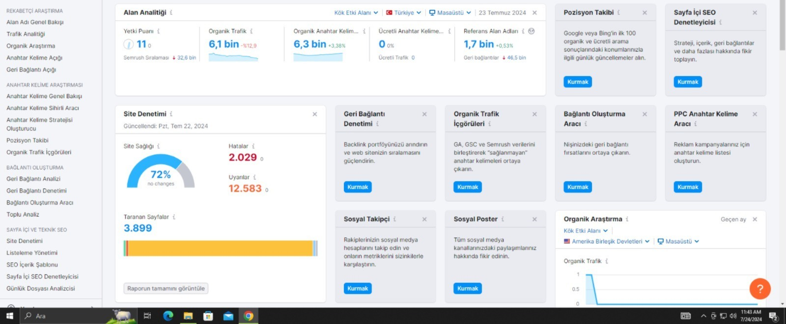
Task: Close the Bağlantı Oluşturma Aracı widget
Action: click(x=645, y=114)
